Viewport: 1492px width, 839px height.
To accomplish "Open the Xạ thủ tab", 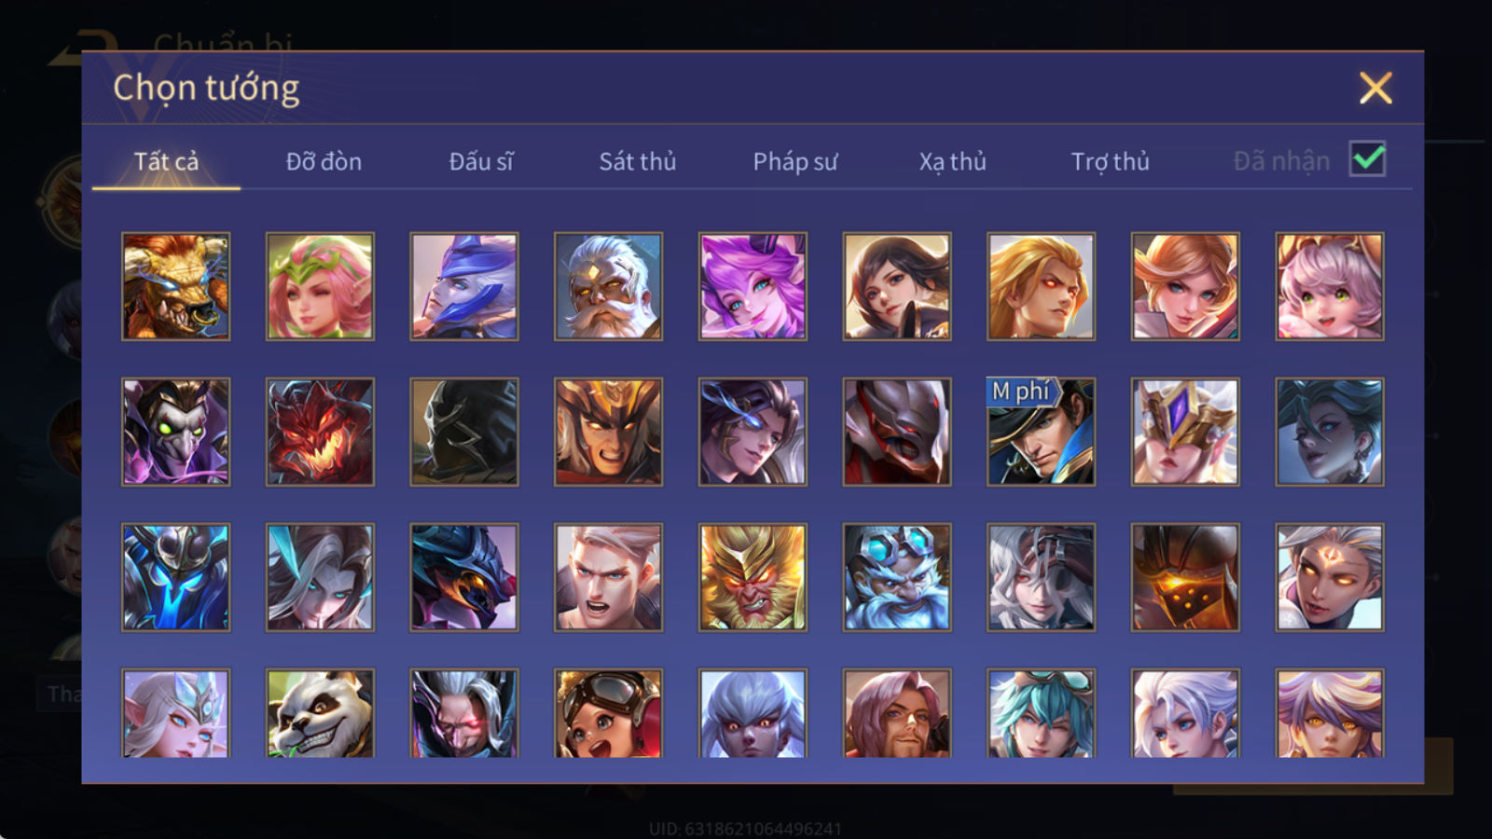I will coord(953,161).
